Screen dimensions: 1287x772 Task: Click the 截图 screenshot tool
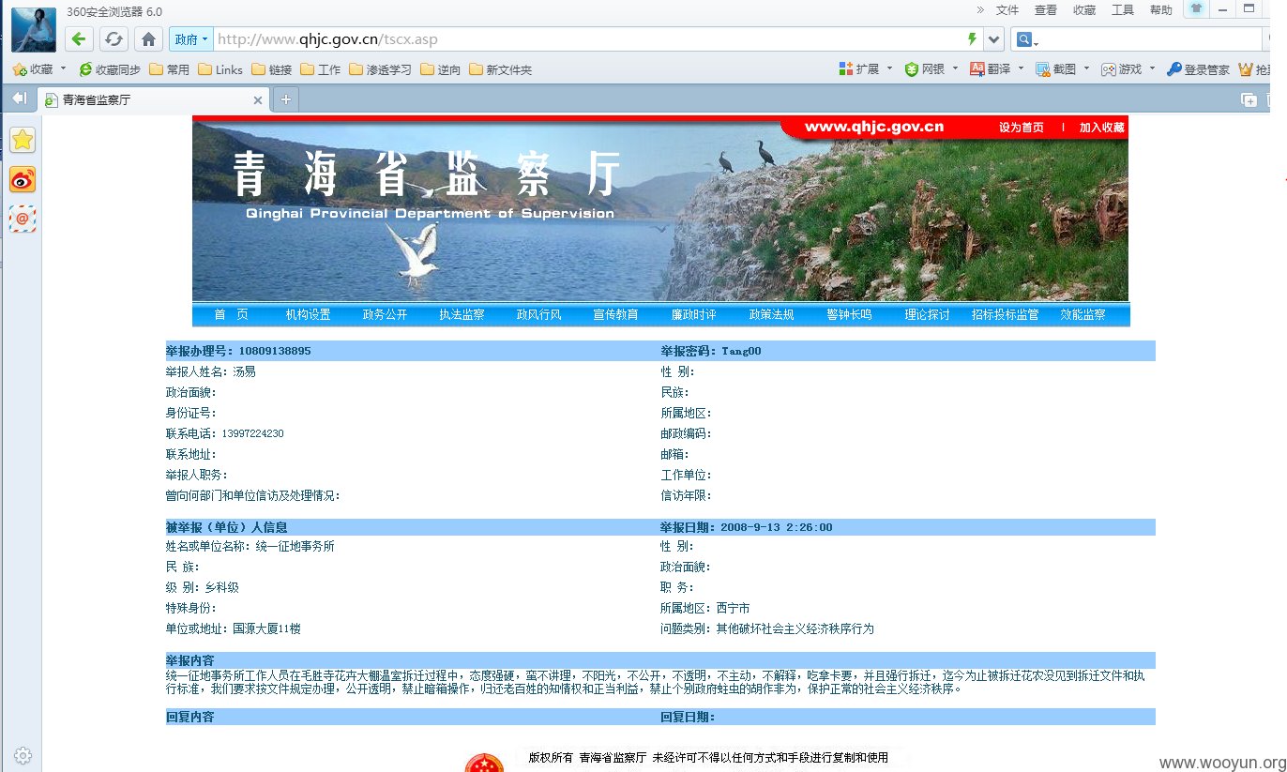pos(1056,69)
